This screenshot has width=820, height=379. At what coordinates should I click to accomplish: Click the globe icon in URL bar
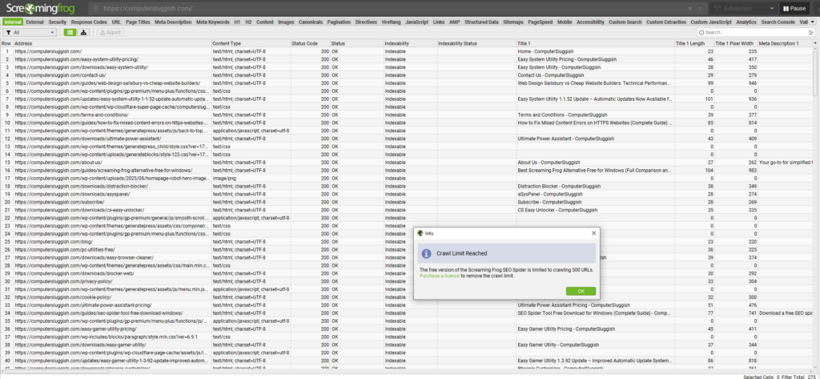[95, 9]
